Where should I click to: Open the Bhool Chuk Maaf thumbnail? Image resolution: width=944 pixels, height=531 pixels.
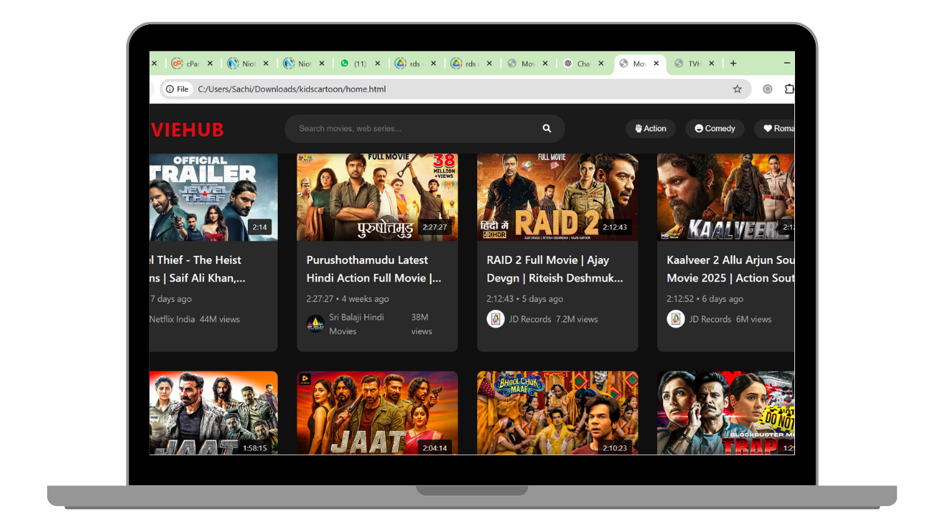pyautogui.click(x=557, y=412)
